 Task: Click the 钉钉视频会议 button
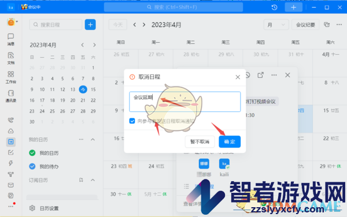pyautogui.click(x=261, y=102)
